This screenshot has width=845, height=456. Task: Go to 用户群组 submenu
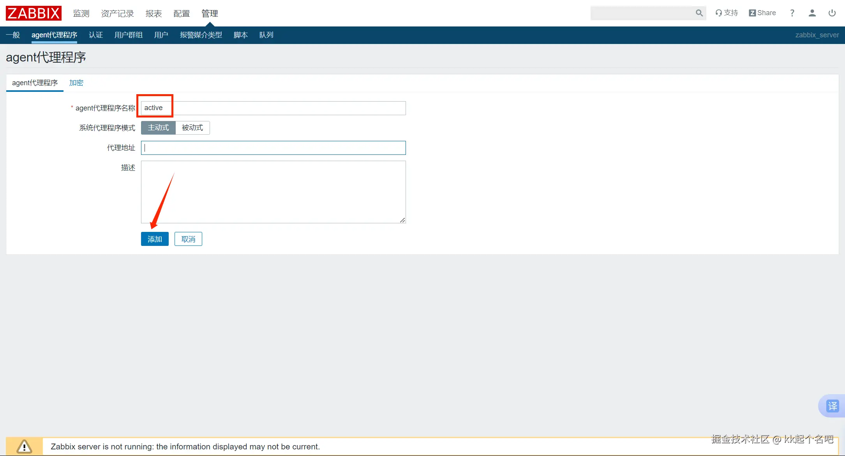pos(129,35)
